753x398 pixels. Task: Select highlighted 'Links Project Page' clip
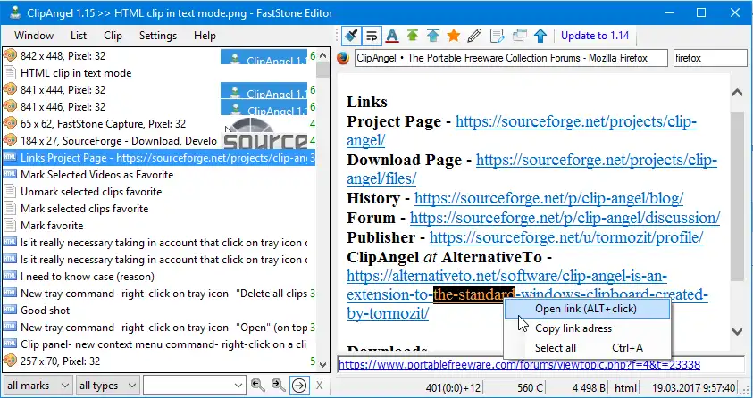pos(159,158)
